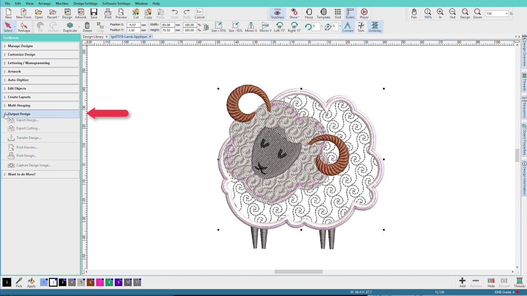527x296 pixels.
Task: Select the Igs07018-Lamb Applique tab
Action: pos(128,37)
